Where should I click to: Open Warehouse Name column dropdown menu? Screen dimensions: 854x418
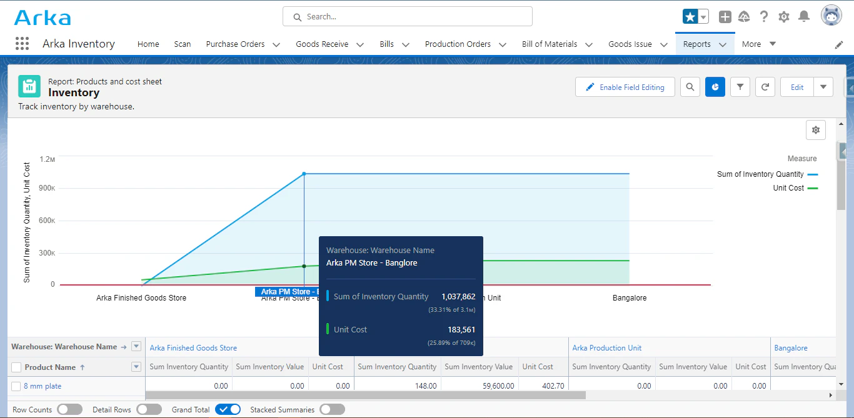(136, 347)
